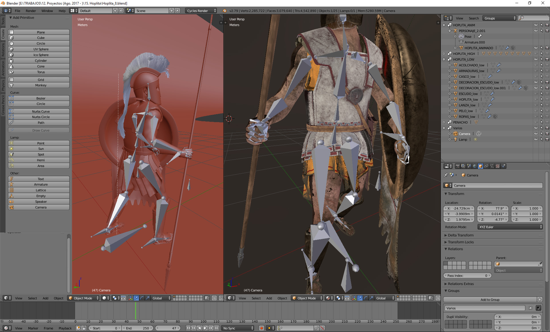The width and height of the screenshot is (550, 332).
Task: Switch to the Physics sidebar tab
Action: pos(3,85)
